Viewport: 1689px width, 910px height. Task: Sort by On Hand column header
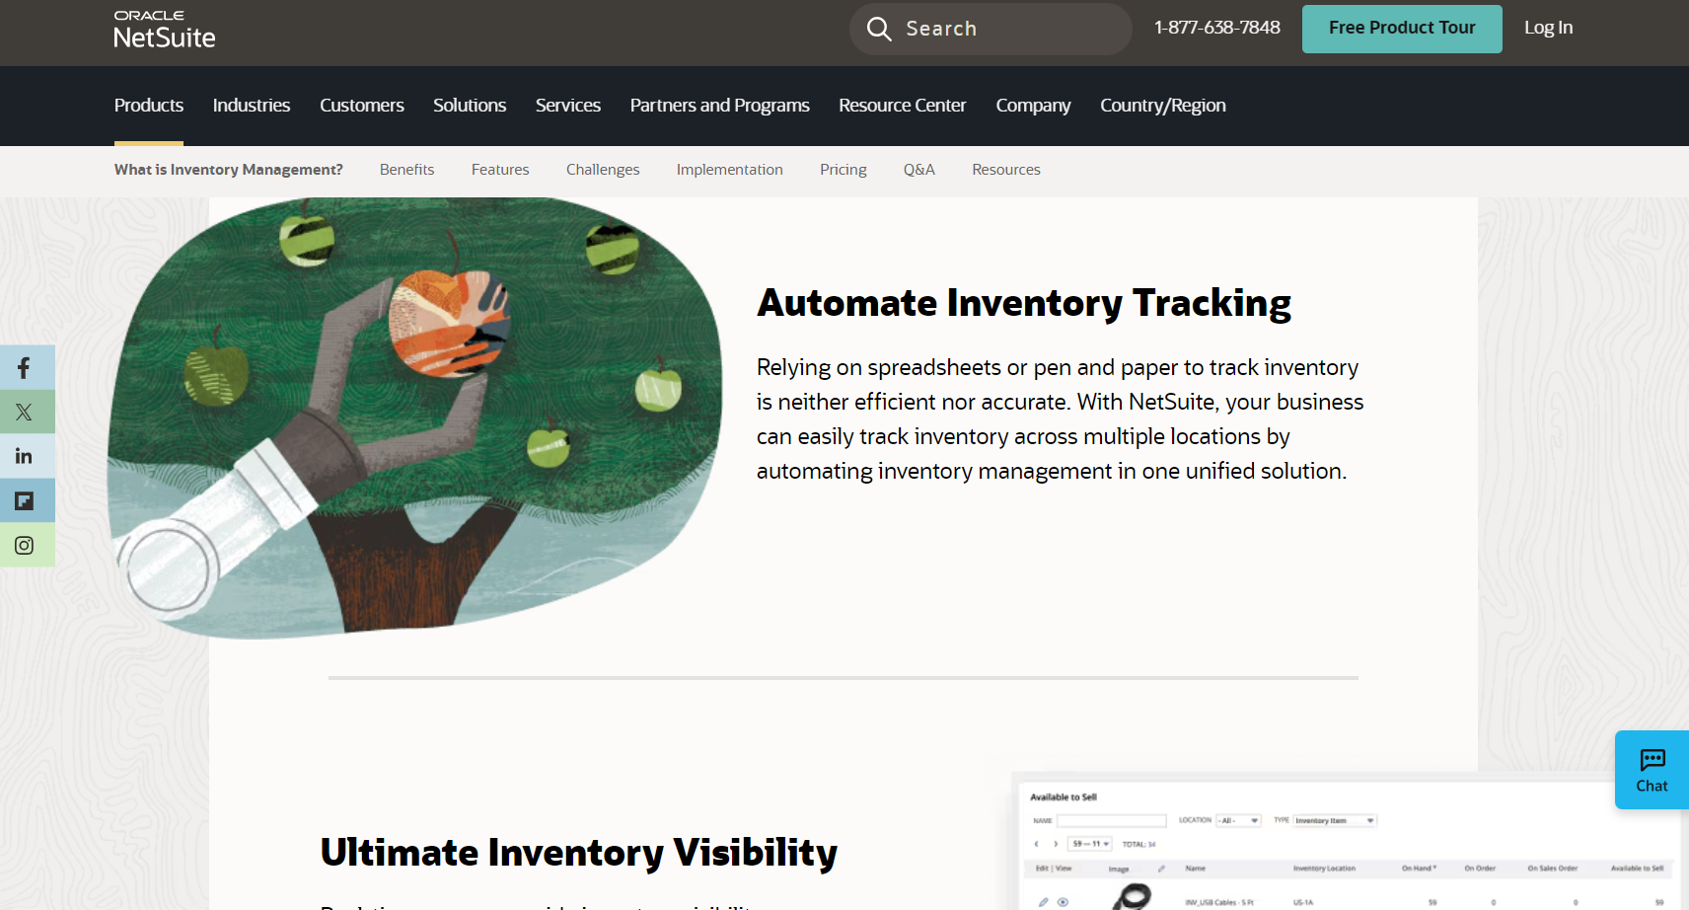pyautogui.click(x=1419, y=869)
